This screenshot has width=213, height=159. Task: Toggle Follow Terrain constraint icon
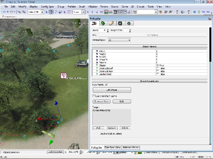pyautogui.click(x=106, y=12)
